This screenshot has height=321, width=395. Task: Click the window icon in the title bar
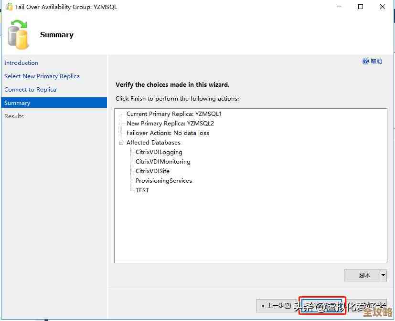tap(9, 7)
